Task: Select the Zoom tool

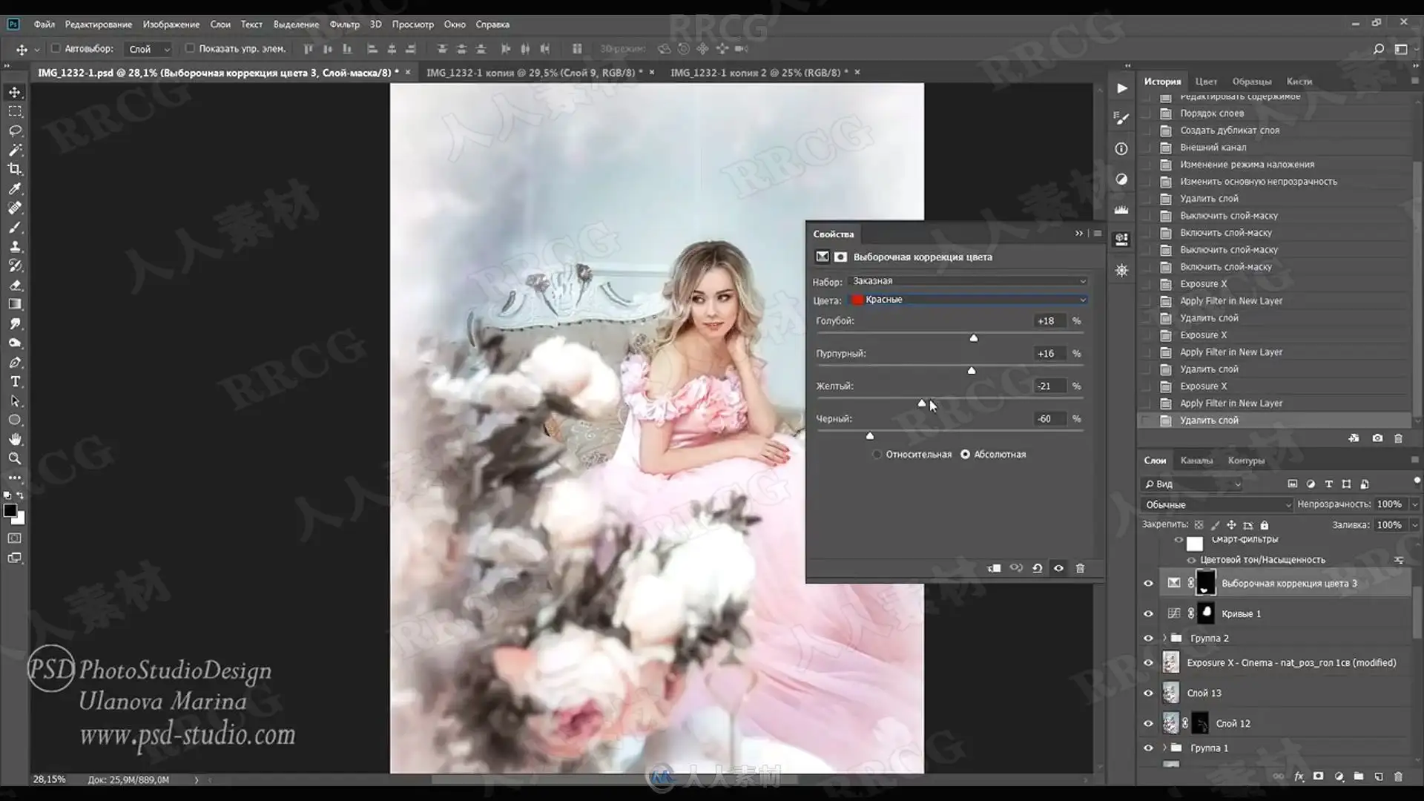Action: pyautogui.click(x=15, y=458)
